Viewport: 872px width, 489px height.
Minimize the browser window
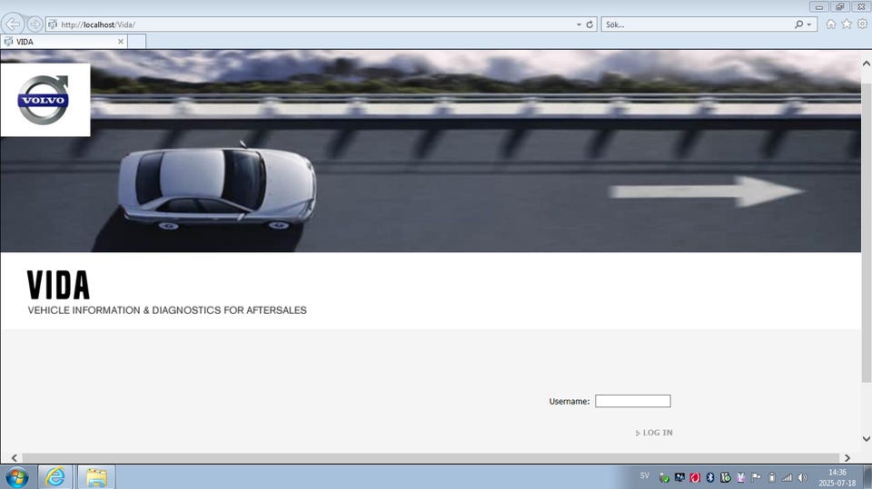[819, 6]
